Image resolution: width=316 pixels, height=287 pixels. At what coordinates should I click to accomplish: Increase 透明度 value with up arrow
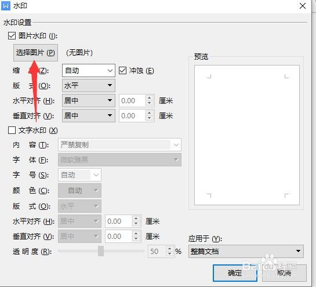(x=170, y=249)
